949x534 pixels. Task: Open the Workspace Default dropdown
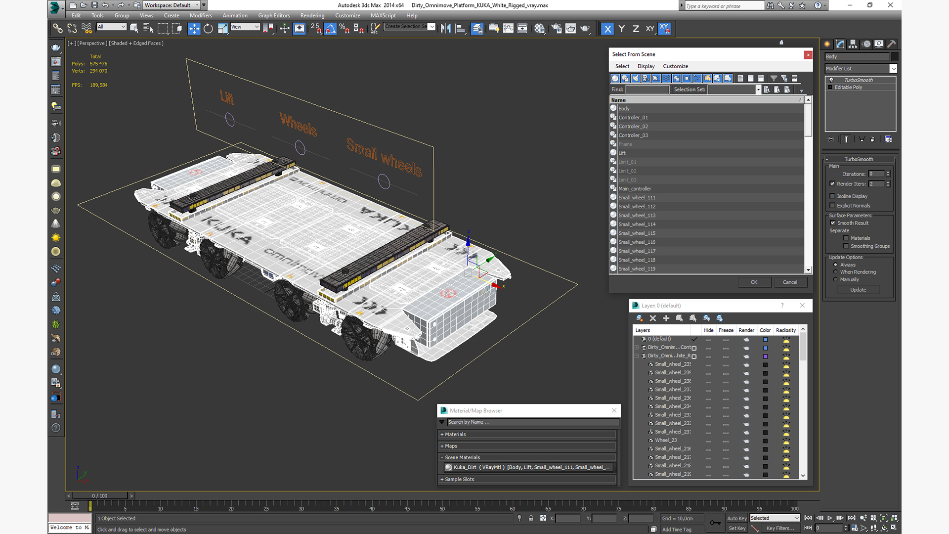(197, 5)
